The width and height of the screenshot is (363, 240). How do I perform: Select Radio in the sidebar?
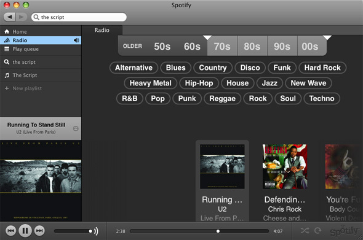pos(41,40)
